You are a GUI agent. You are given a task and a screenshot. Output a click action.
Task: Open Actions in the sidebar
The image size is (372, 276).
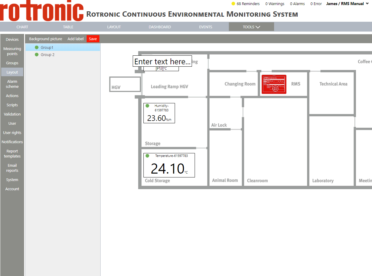(12, 96)
